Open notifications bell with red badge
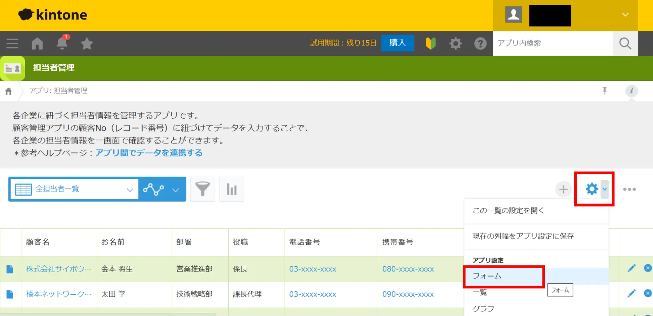The image size is (653, 316). 62,43
